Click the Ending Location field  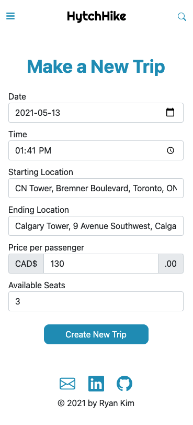click(96, 226)
